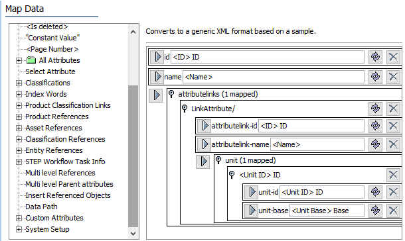Collapse the attributelinks group using its arrow button
This screenshot has width=405, height=241.
(x=156, y=95)
